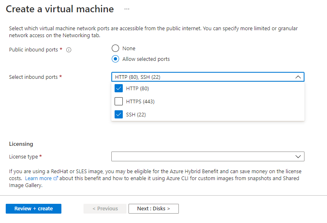This screenshot has width=327, height=223.
Task: Select the None radio button
Action: pos(115,48)
